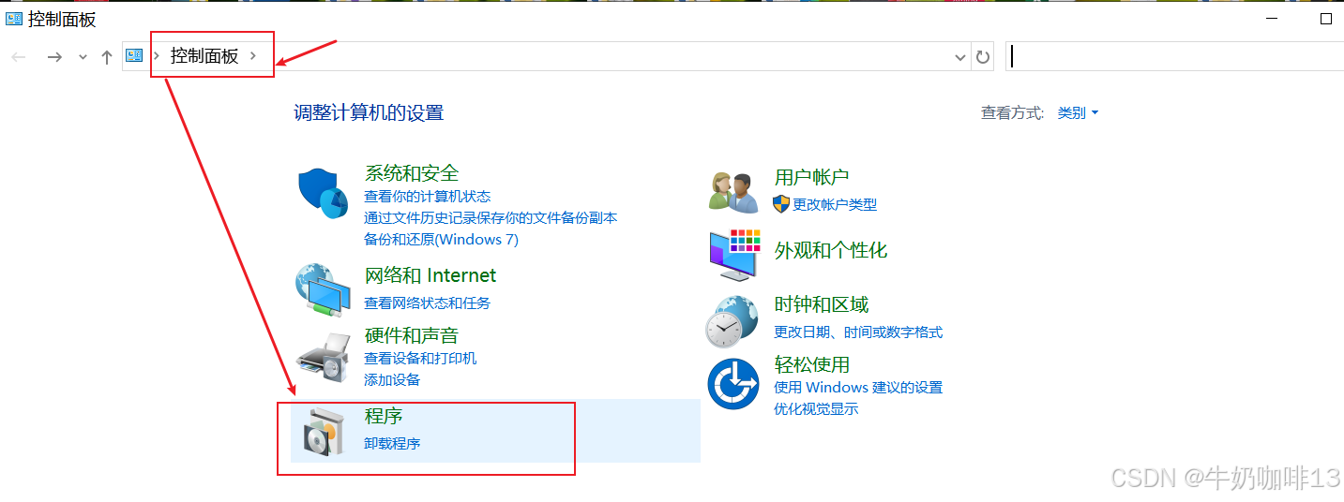Click the Ease of Access icon

click(x=732, y=384)
